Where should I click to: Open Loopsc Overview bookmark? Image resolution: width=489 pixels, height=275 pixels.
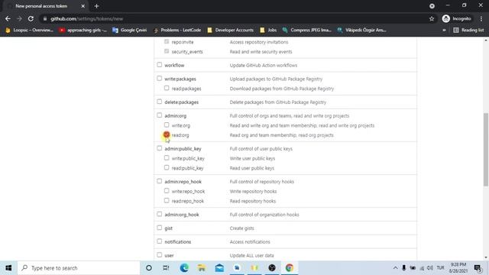point(29,31)
